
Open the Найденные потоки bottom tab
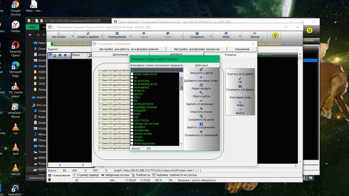coord(115,175)
